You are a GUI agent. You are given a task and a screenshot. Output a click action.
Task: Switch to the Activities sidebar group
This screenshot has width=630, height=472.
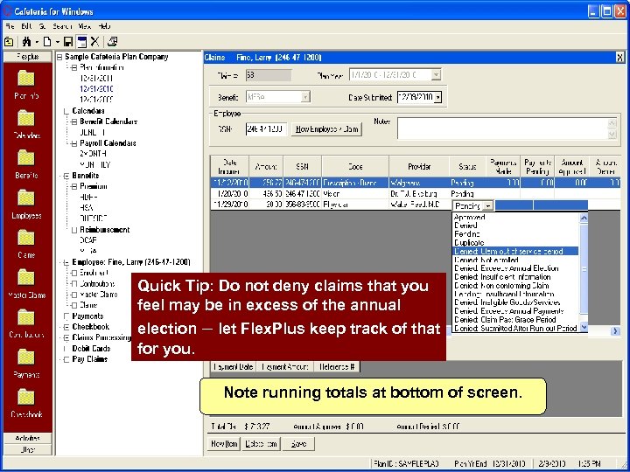27,438
